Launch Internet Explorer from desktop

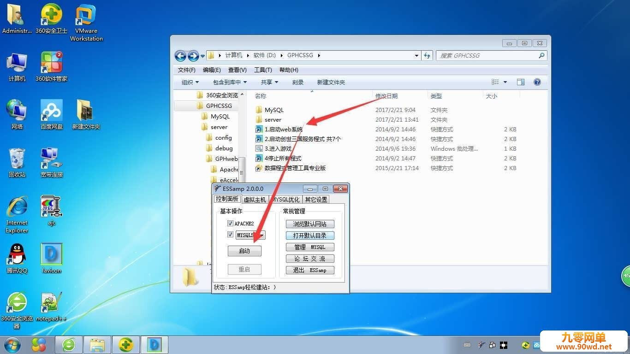click(17, 214)
